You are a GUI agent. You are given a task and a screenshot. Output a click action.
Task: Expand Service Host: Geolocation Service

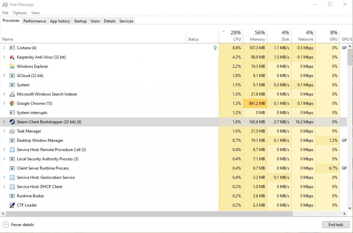coord(4,177)
